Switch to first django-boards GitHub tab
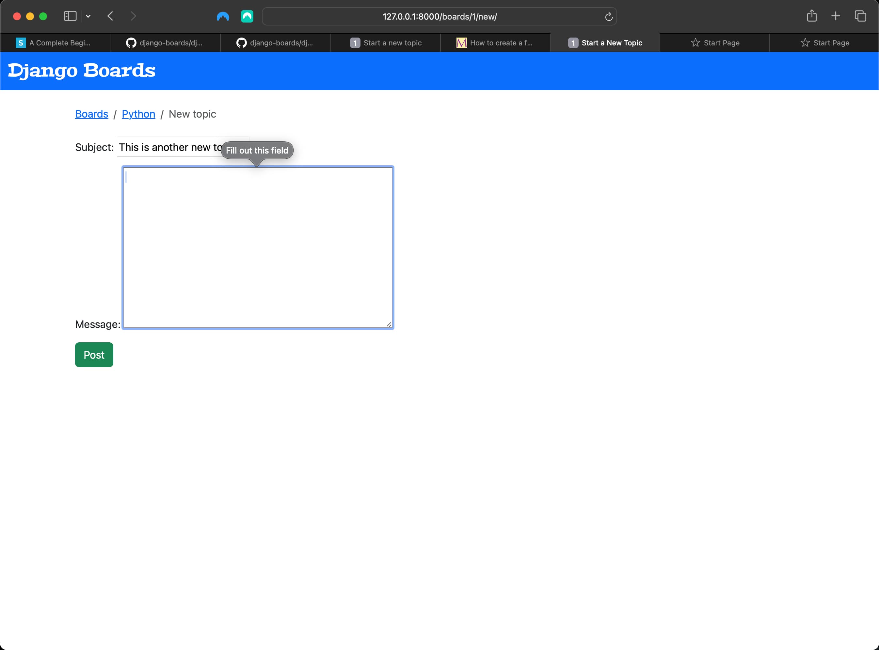This screenshot has width=879, height=650. click(x=165, y=43)
